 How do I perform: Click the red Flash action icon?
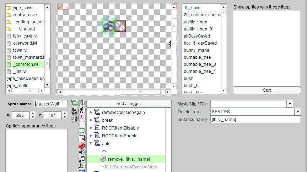82,145
